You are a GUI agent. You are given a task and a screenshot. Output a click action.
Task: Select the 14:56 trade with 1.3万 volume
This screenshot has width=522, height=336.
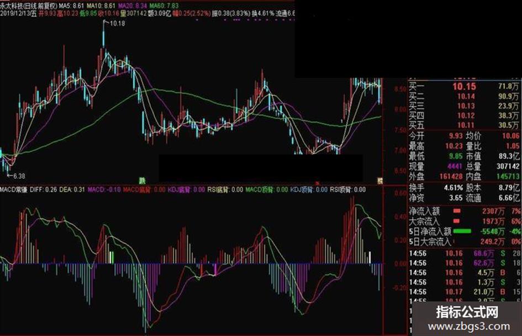[465, 282]
